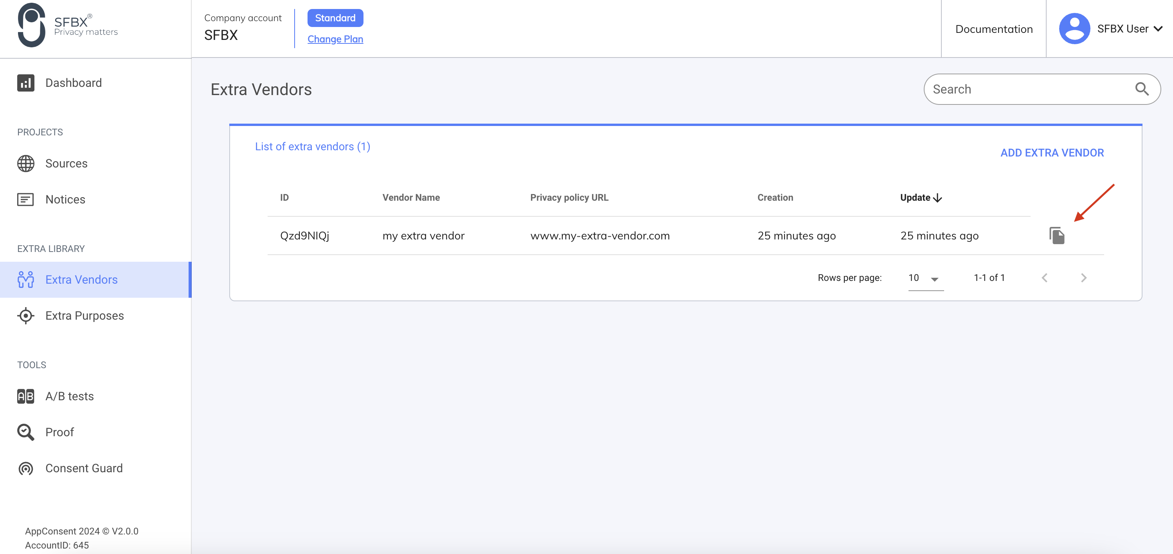Click the SFBX user avatar icon
The height and width of the screenshot is (554, 1173).
point(1074,28)
